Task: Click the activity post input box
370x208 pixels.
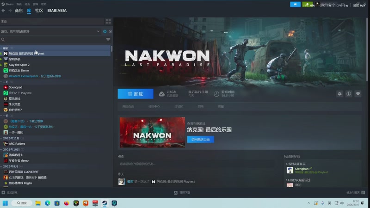Action: tap(196, 164)
